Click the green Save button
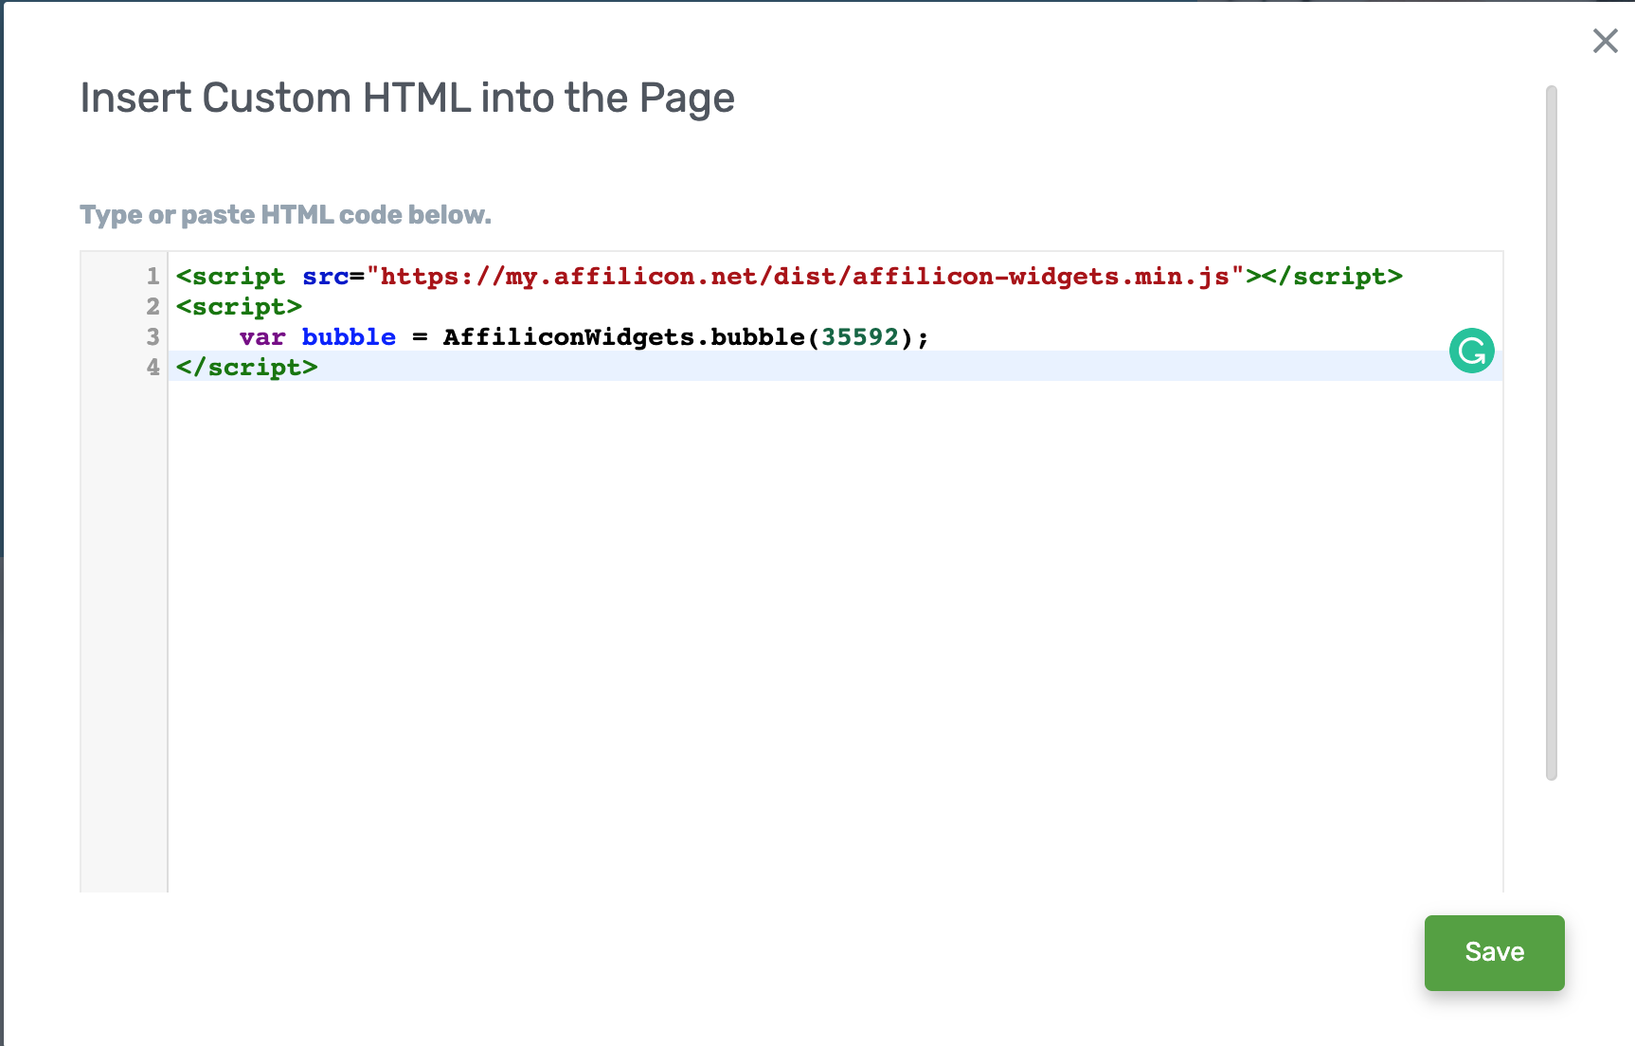The width and height of the screenshot is (1635, 1046). (x=1494, y=952)
